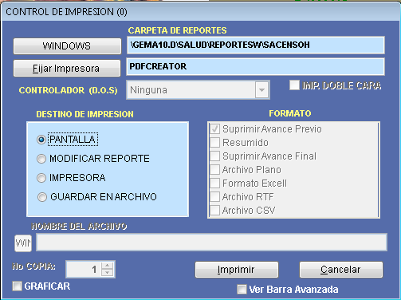Image resolution: width=401 pixels, height=300 pixels.
Task: Open the Controlador D.O.S dropdown arrow
Action: [x=261, y=90]
